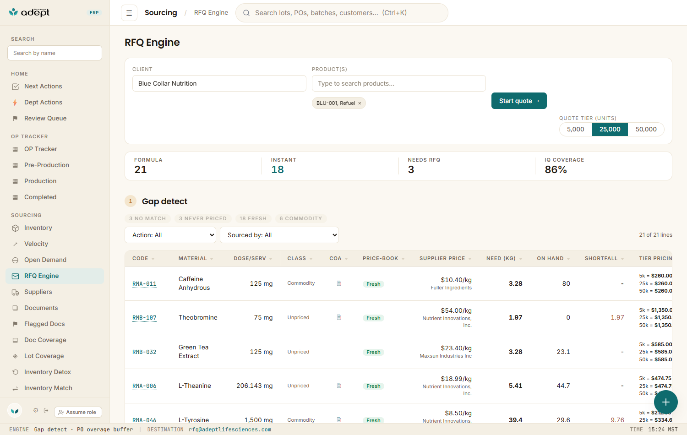The width and height of the screenshot is (687, 435).
Task: Click the logout icon in sidebar footer
Action: tap(46, 410)
